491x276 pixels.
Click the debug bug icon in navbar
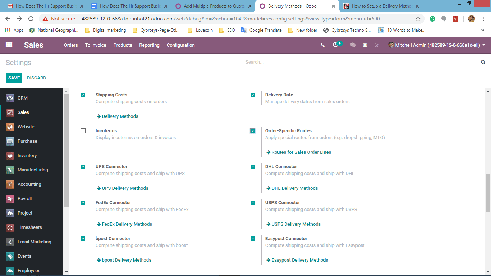365,45
